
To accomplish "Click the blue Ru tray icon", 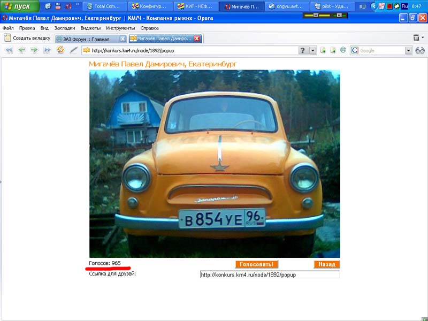I will pos(405,6).
